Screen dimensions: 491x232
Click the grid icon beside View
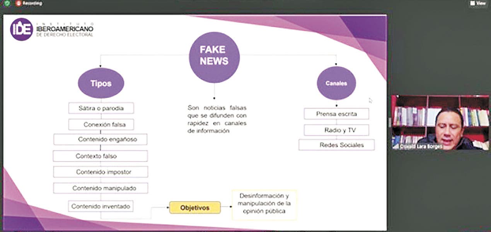[x=472, y=3]
